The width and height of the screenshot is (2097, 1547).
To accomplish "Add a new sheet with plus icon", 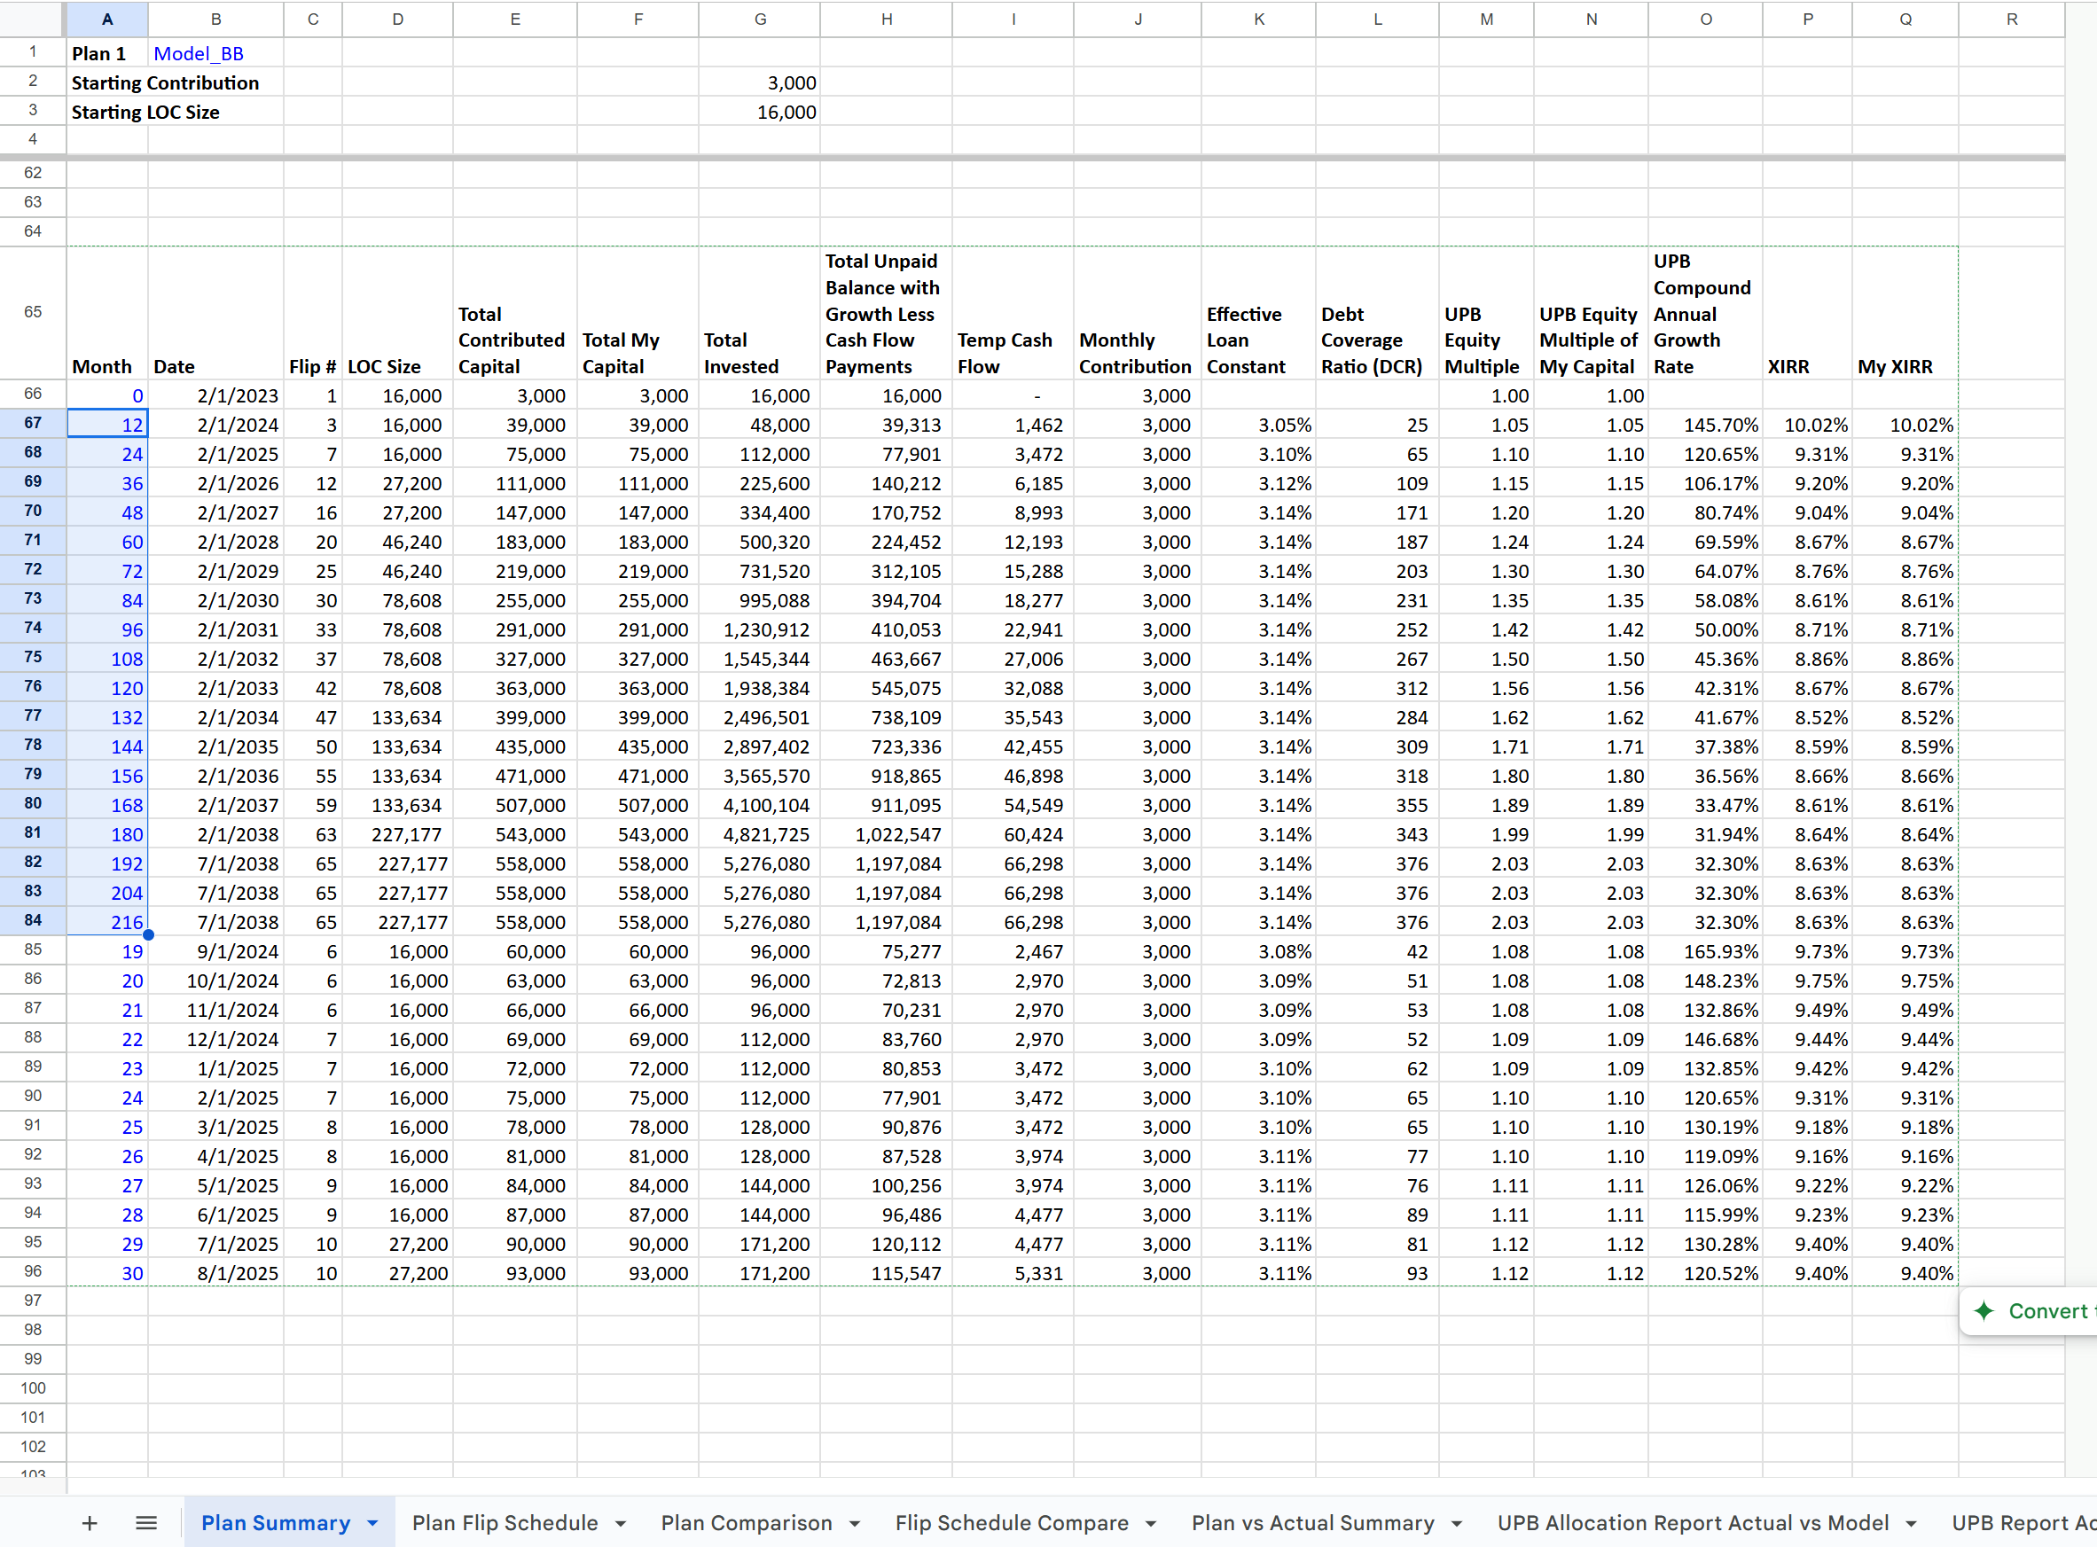I will [89, 1524].
